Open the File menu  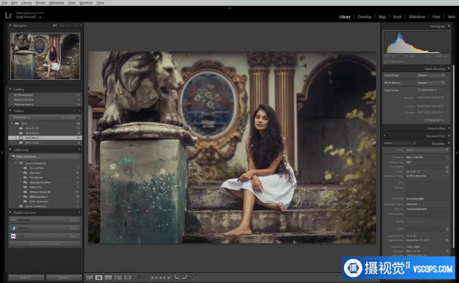tap(5, 2)
